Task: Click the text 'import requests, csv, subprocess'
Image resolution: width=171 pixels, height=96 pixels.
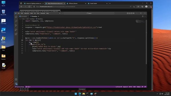Action: pos(39,21)
